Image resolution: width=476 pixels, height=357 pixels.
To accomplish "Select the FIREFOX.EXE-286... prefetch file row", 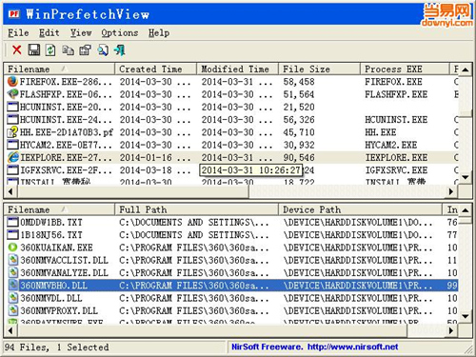I will [231, 82].
